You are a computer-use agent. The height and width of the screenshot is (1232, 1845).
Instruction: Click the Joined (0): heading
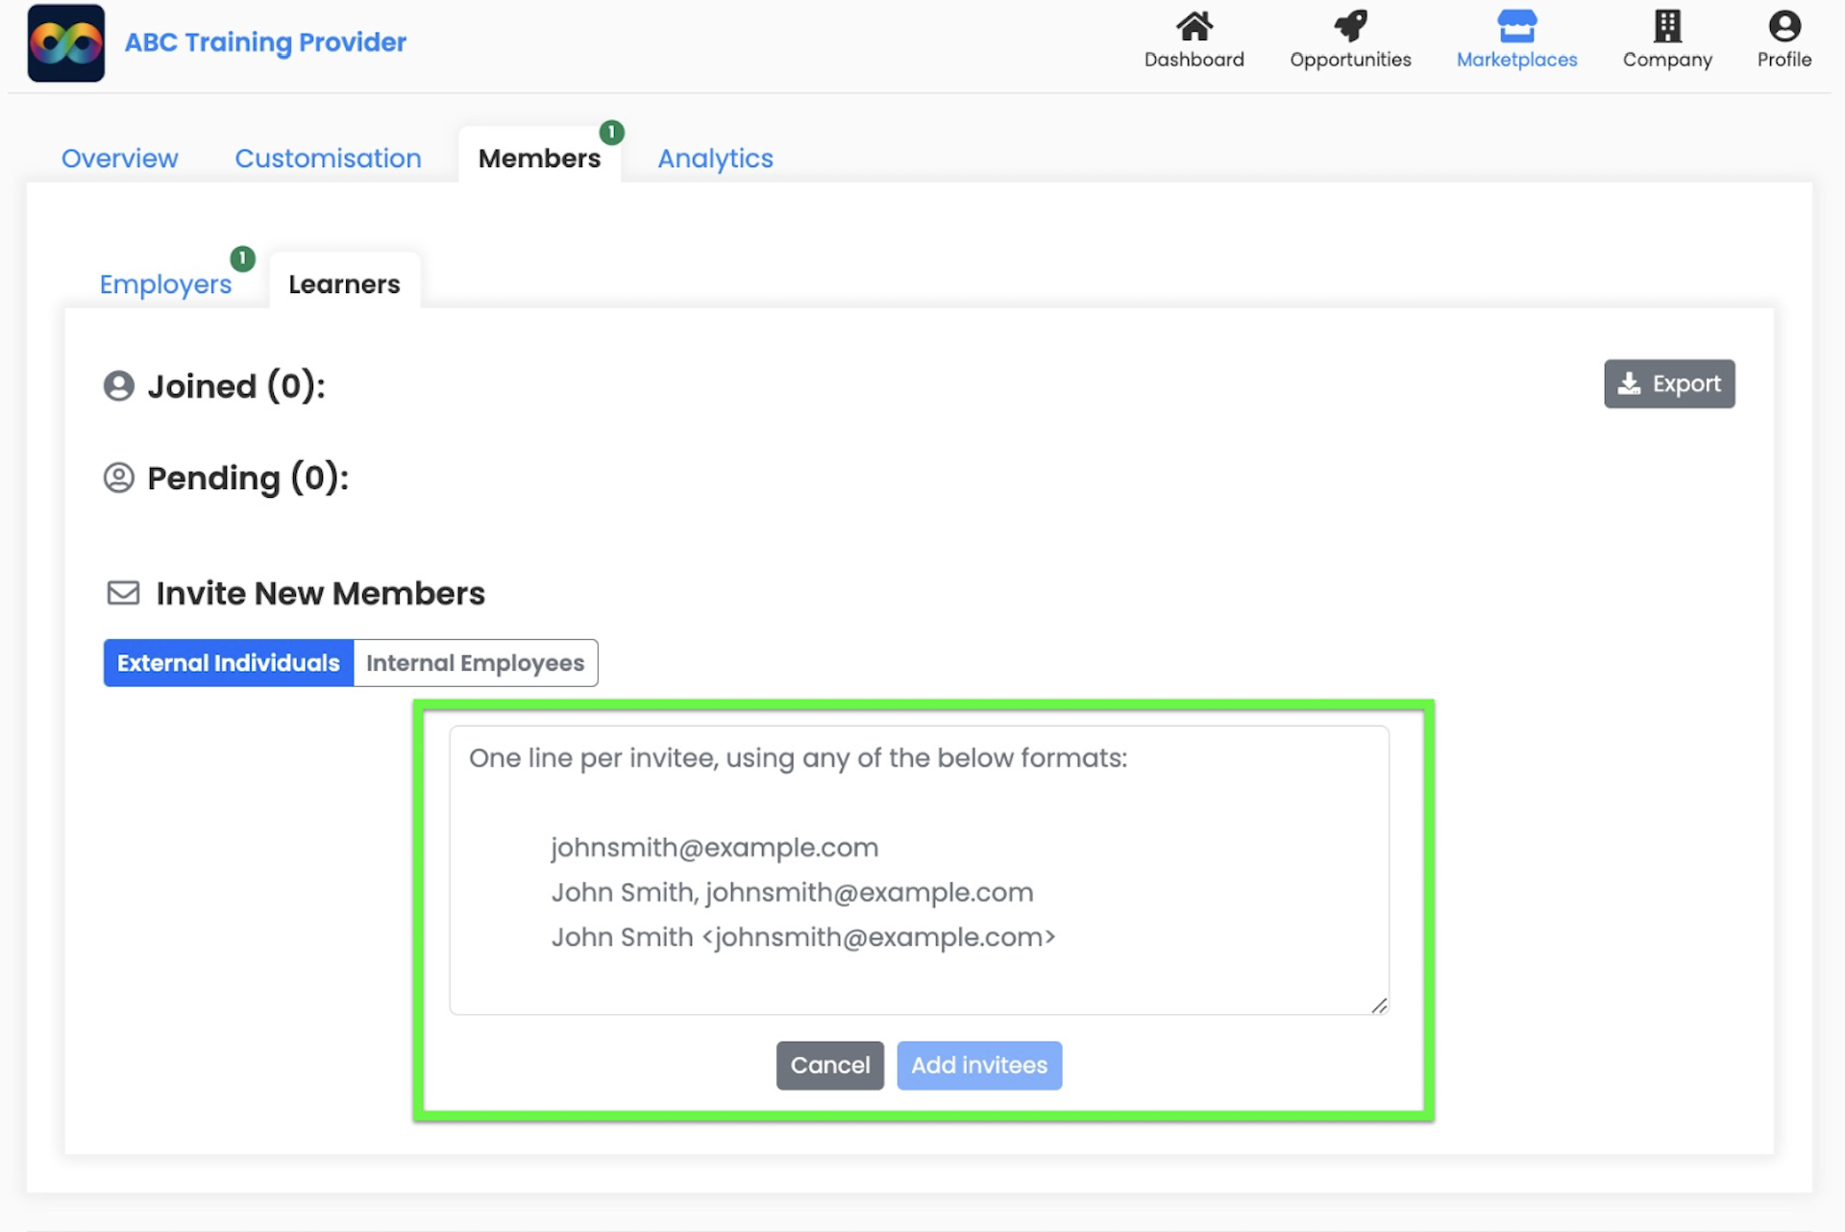236,386
